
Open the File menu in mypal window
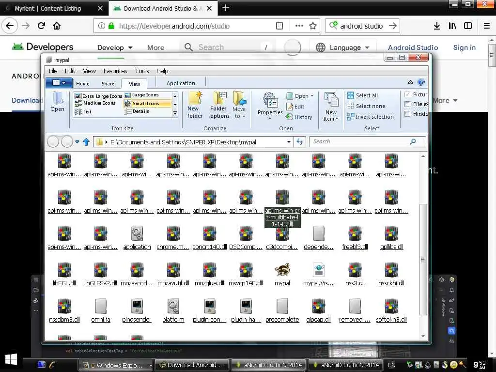click(x=53, y=71)
